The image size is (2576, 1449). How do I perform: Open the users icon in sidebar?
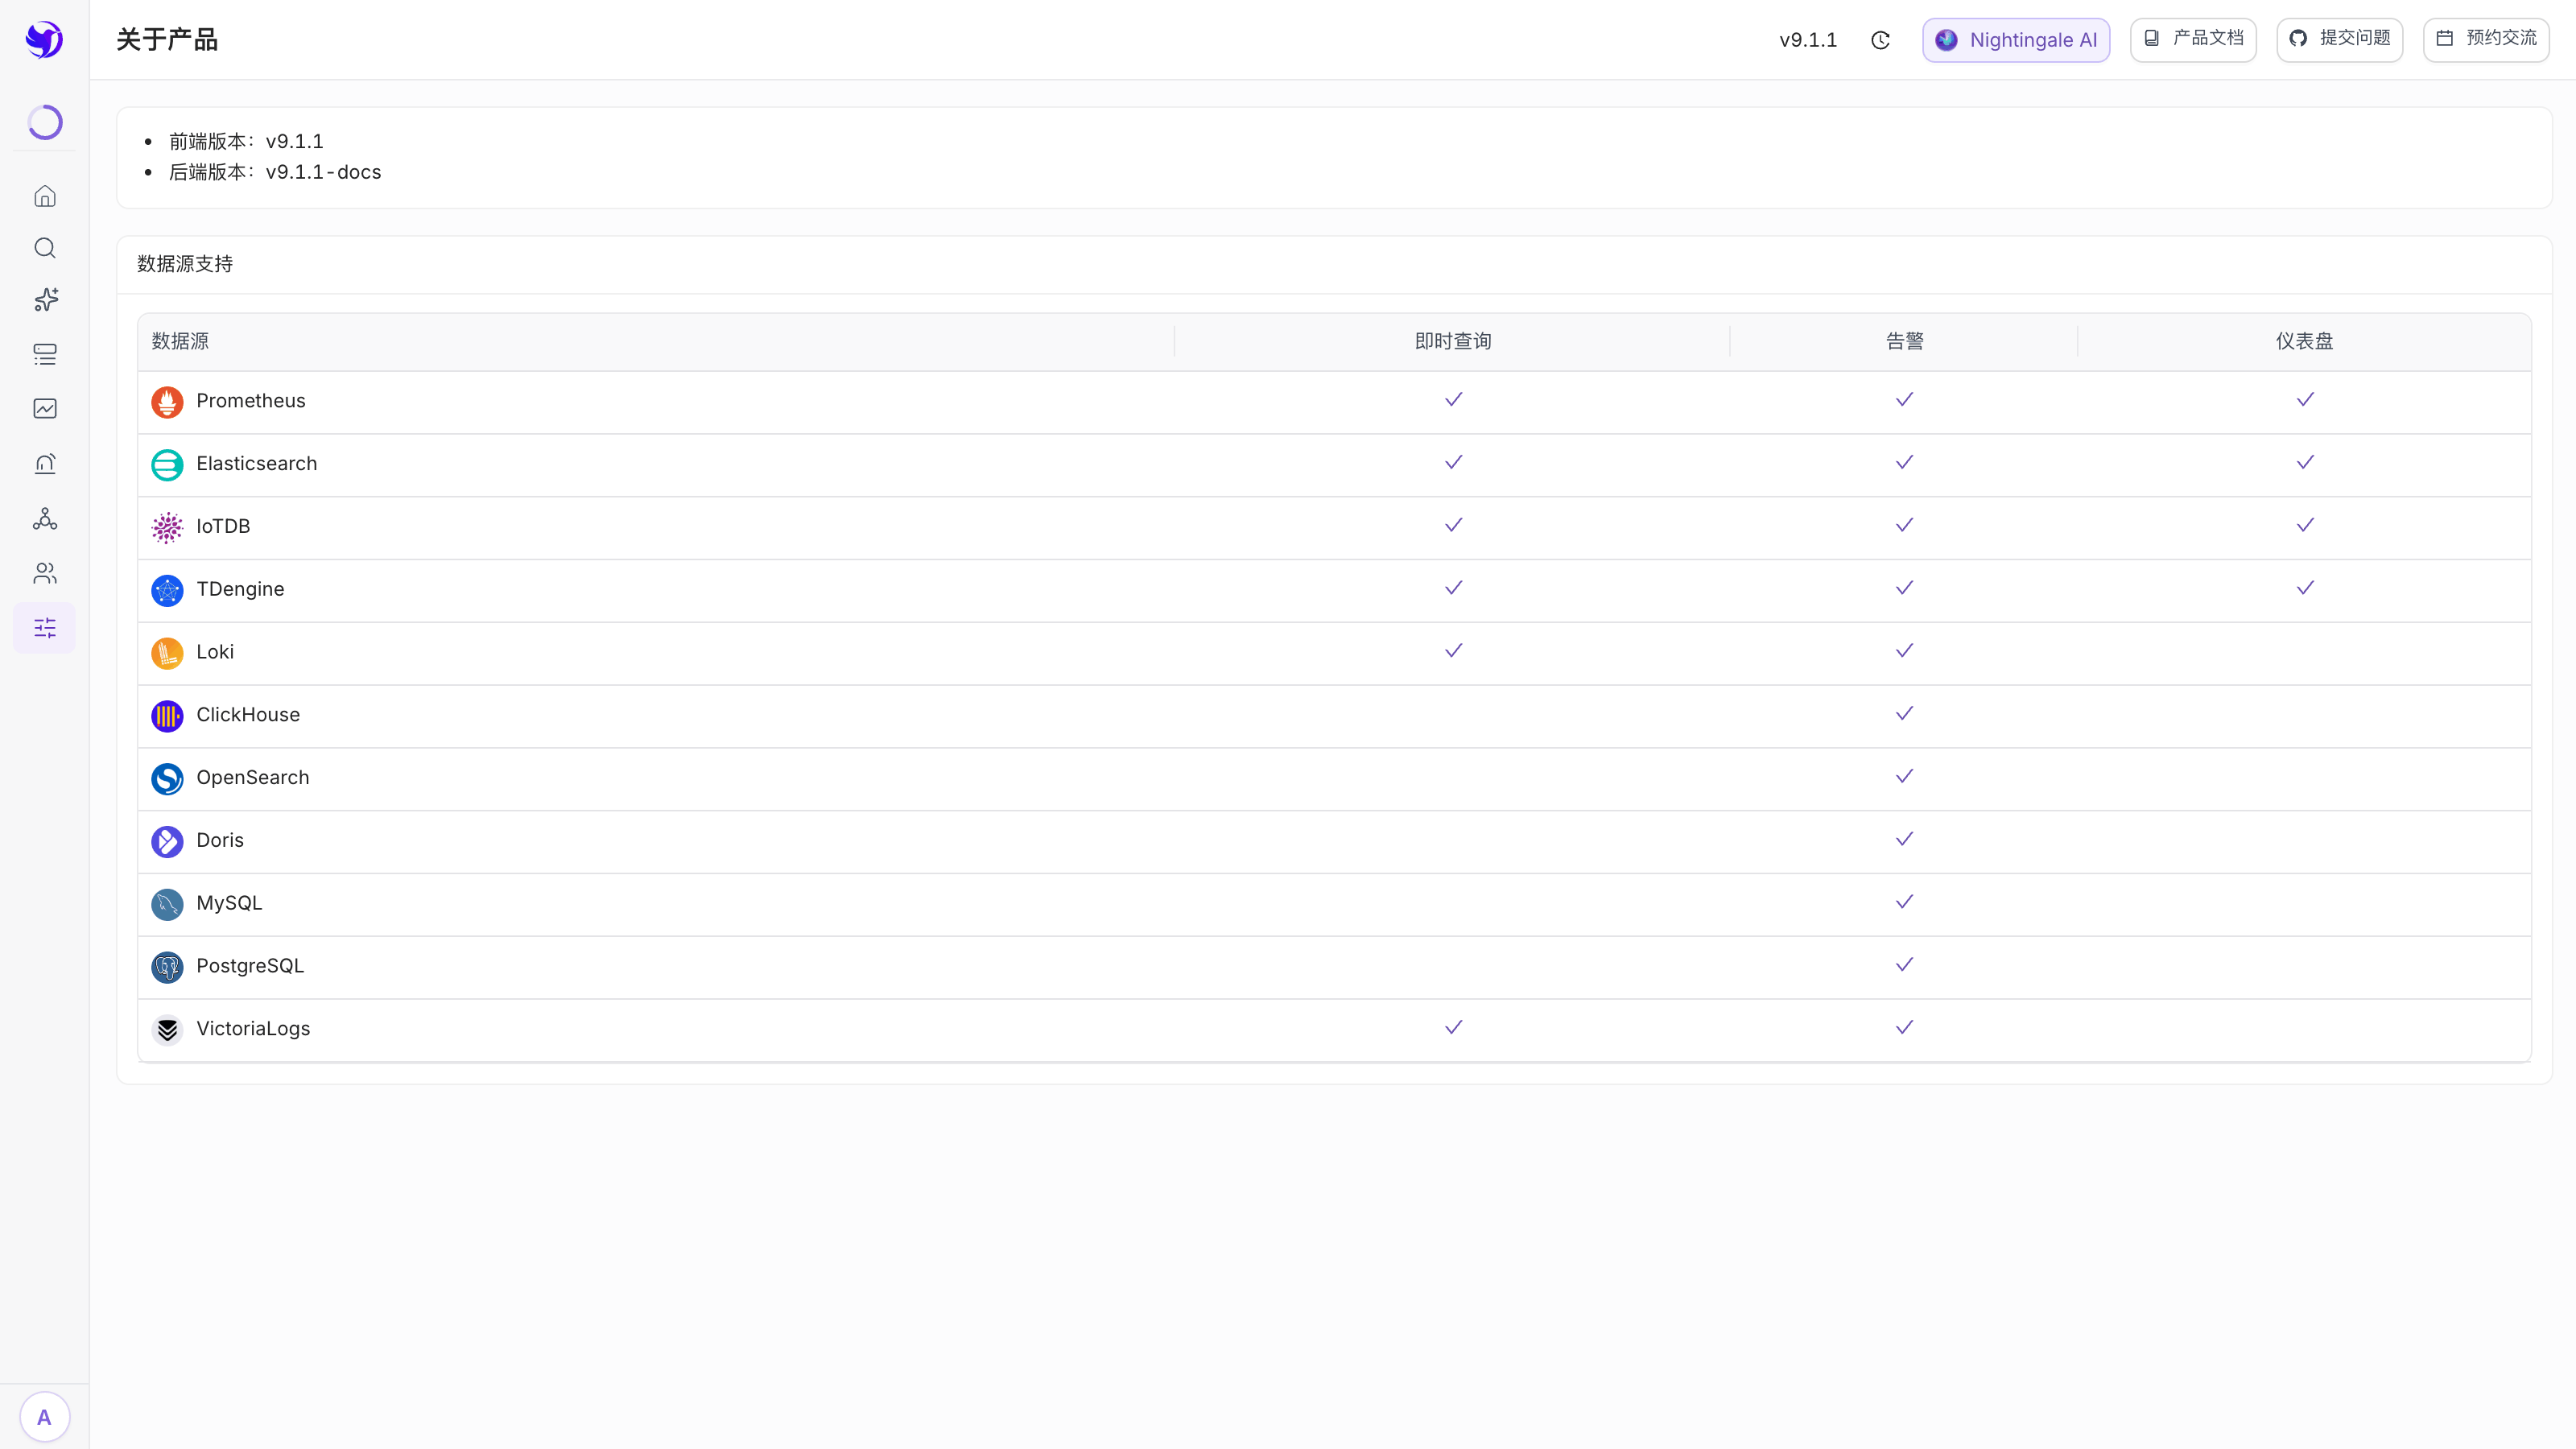(45, 573)
